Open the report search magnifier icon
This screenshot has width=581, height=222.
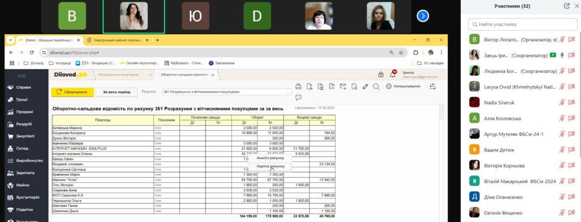coord(376,86)
